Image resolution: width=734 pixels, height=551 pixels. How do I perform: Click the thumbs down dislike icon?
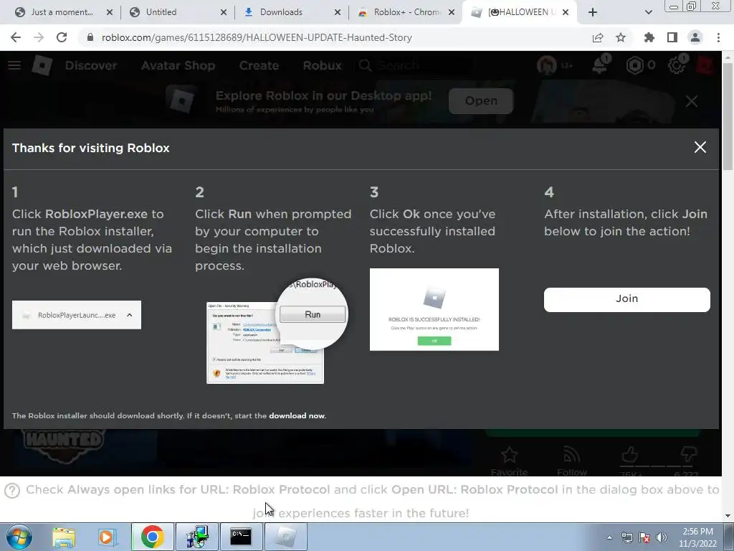[688, 454]
